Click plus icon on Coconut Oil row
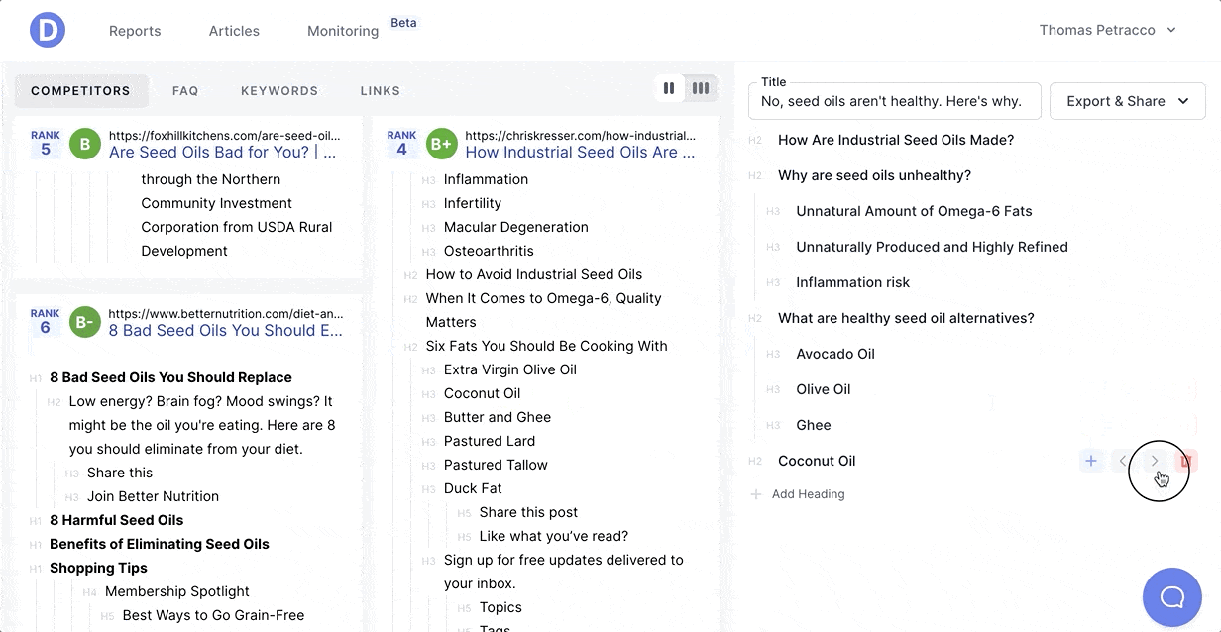Image resolution: width=1221 pixels, height=632 pixels. coord(1091,461)
